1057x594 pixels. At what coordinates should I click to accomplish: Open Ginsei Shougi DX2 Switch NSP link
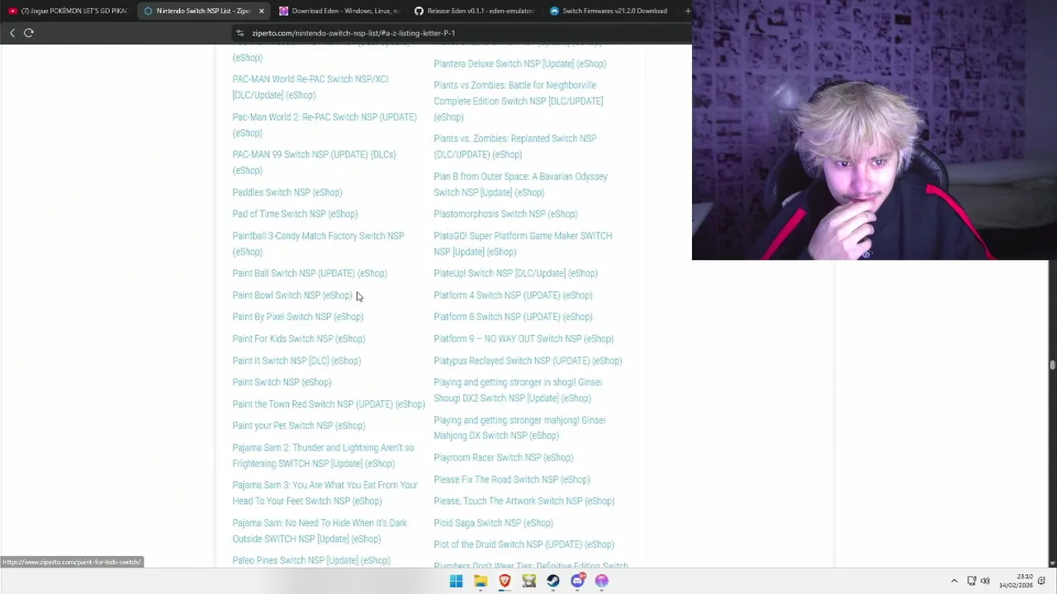pos(518,390)
